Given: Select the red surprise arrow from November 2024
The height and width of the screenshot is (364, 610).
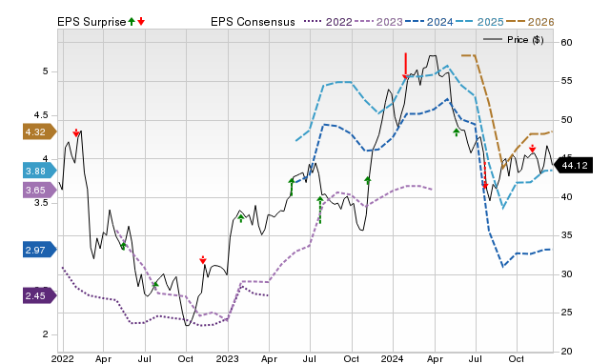Looking at the screenshot, I should 532,148.
